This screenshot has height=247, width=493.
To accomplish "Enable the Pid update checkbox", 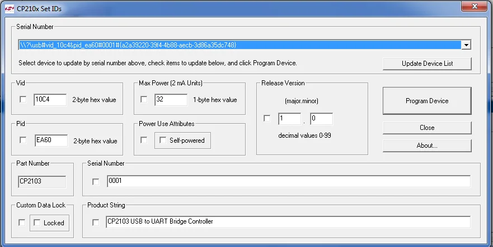I will coord(23,140).
